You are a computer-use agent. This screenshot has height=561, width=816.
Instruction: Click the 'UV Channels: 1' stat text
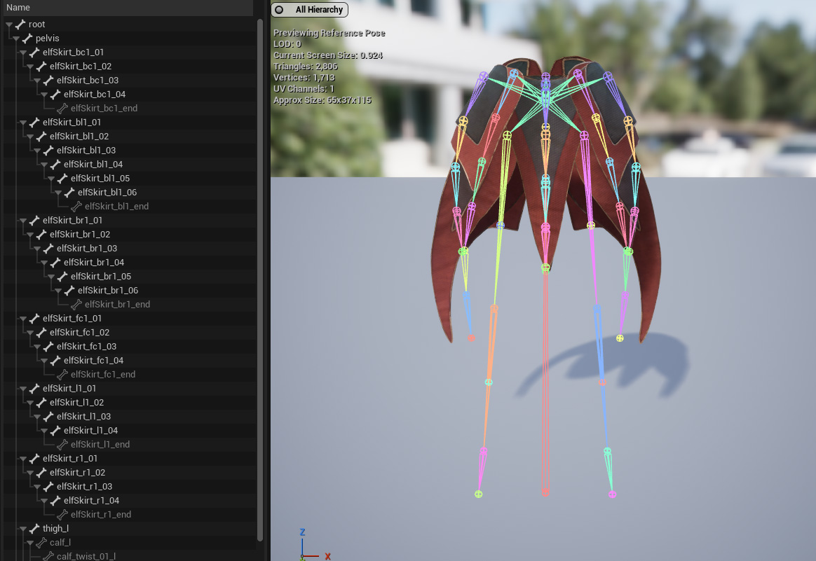coord(304,89)
